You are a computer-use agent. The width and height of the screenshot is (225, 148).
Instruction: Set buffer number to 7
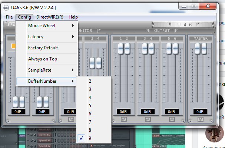(x=94, y=122)
